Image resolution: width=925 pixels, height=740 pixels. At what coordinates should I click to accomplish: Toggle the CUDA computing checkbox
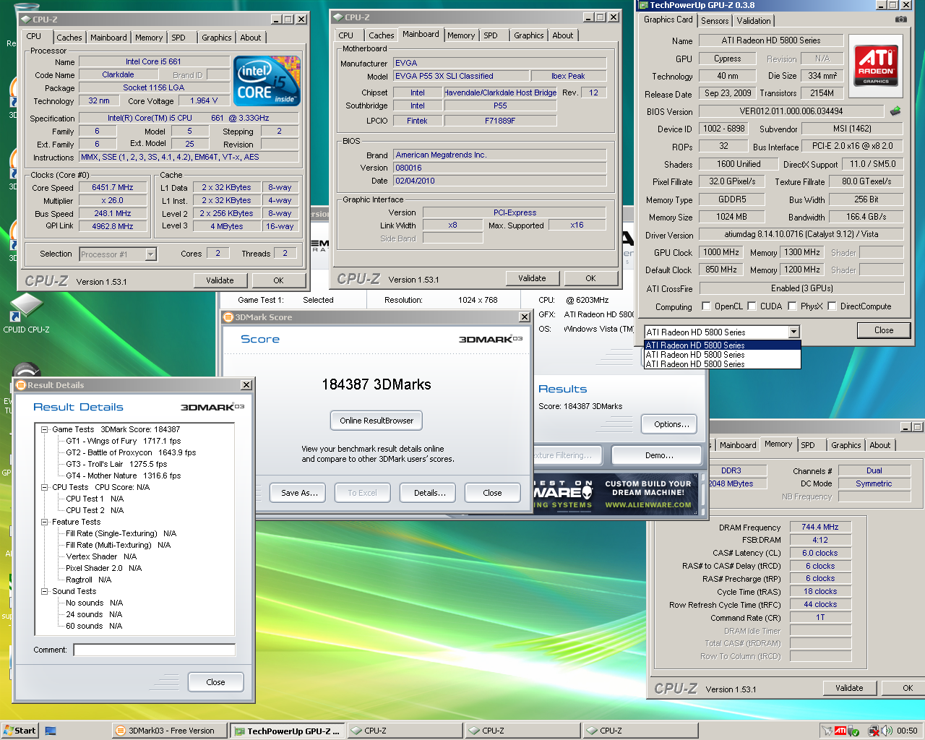(x=751, y=306)
